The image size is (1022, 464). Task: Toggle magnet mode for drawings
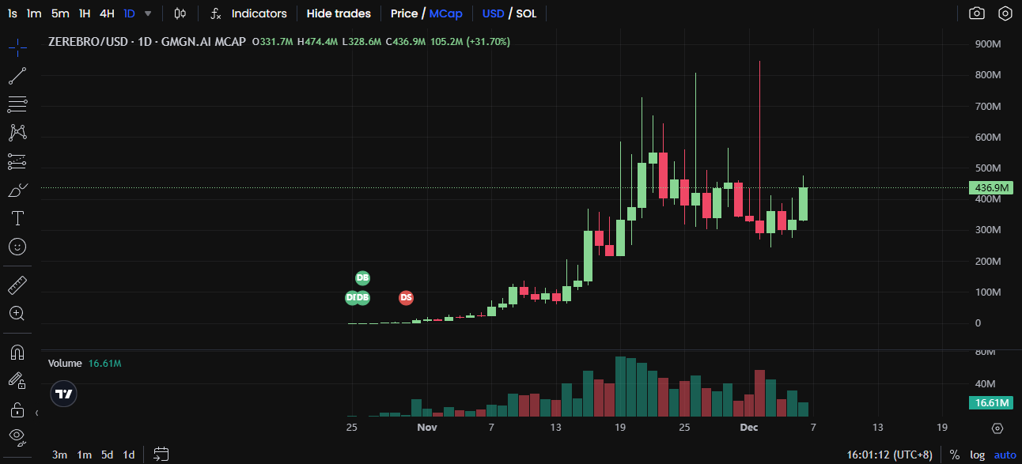[17, 352]
